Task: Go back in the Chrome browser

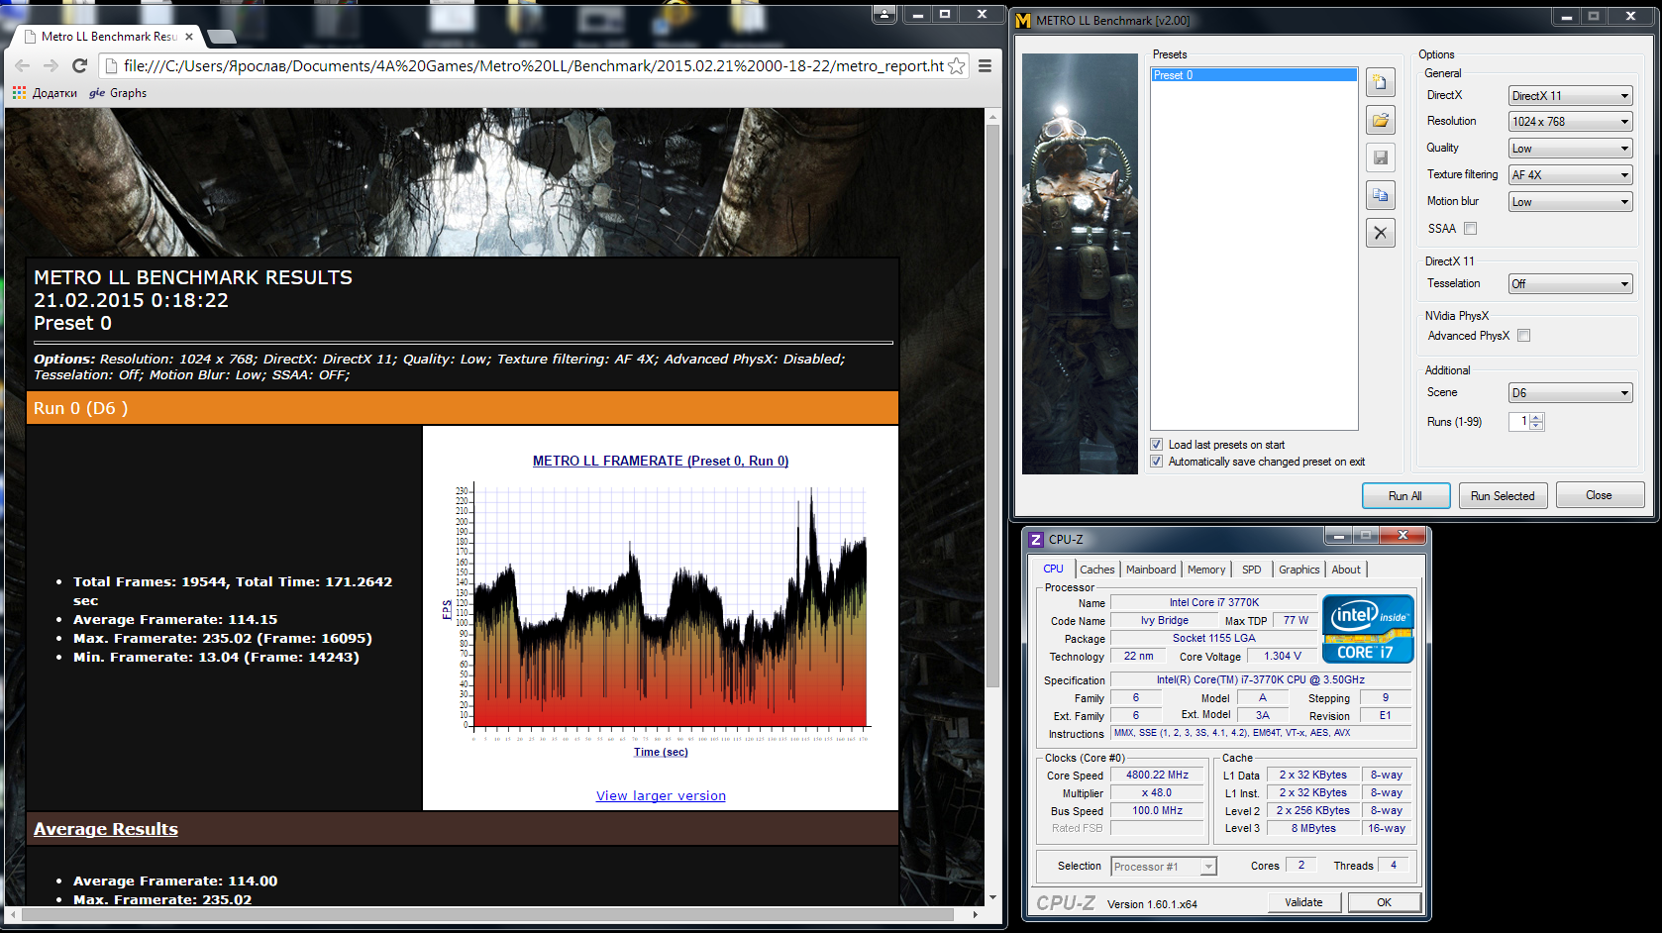Action: [23, 65]
